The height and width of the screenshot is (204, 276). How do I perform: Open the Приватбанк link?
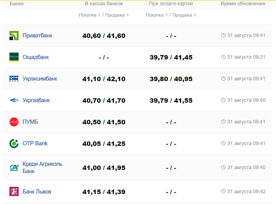[37, 35]
